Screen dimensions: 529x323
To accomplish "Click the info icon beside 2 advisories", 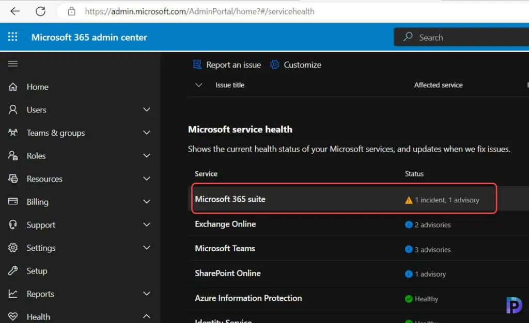I will pyautogui.click(x=409, y=224).
